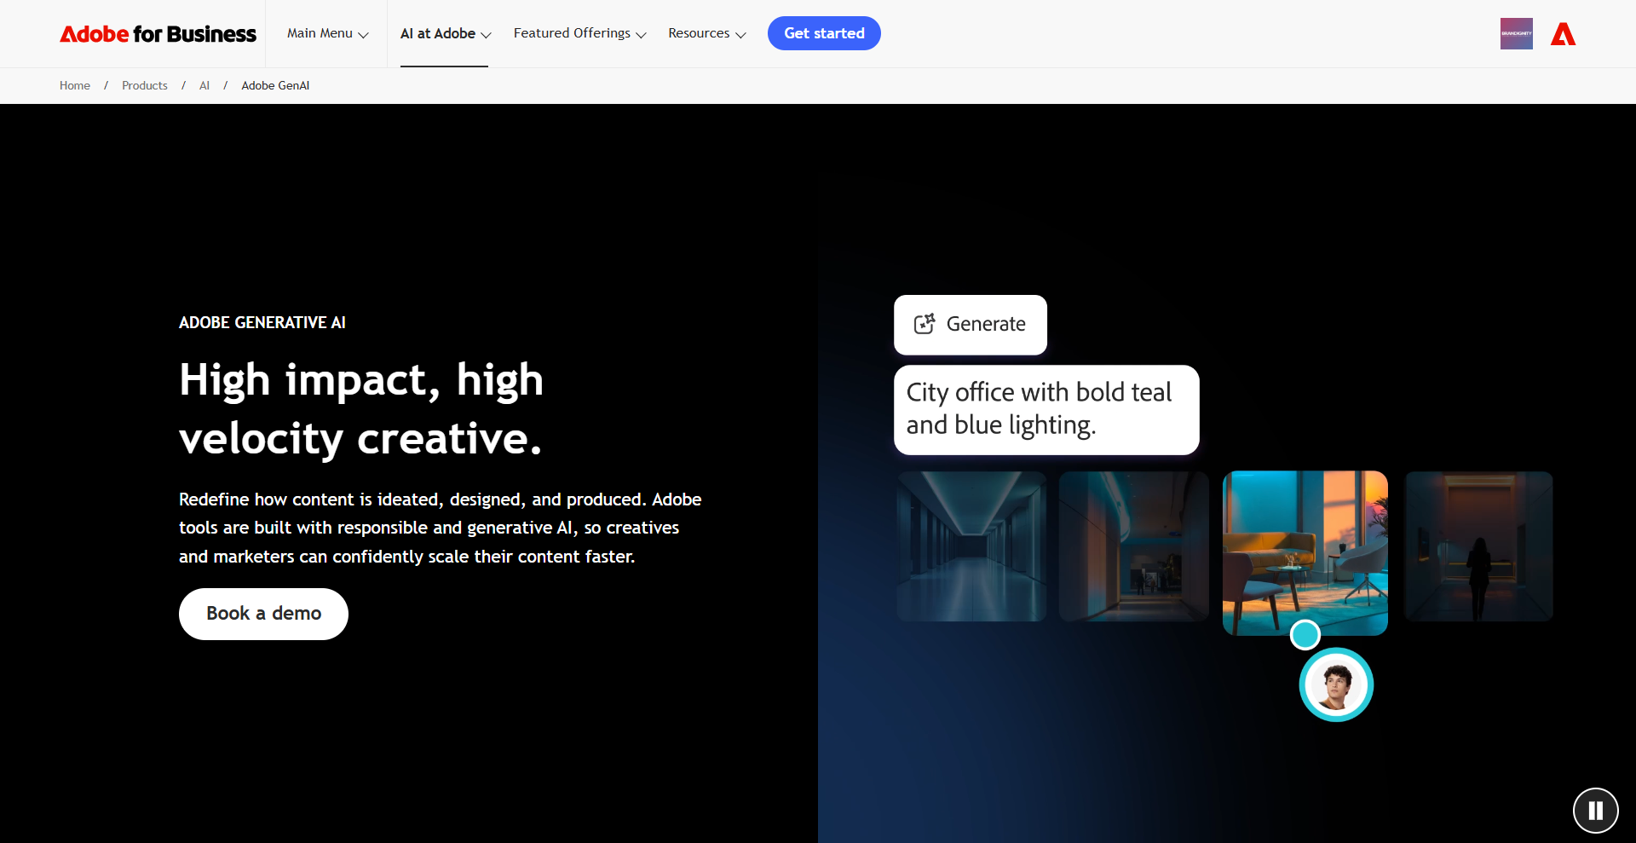Go to Home in the breadcrumb
The image size is (1636, 843).
pos(75,85)
